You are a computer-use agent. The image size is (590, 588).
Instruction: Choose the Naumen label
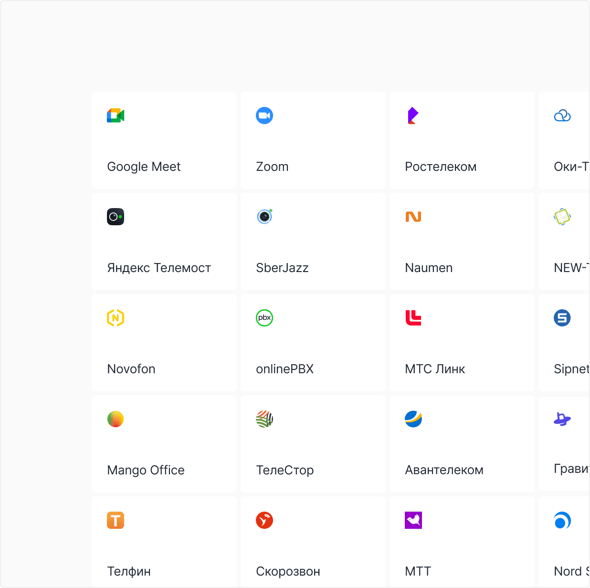pyautogui.click(x=429, y=268)
